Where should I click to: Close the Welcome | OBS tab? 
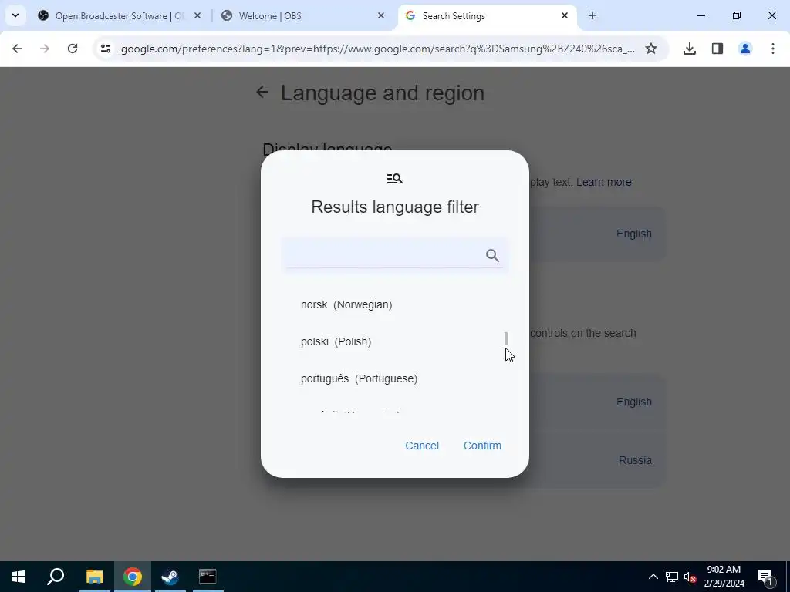(x=381, y=15)
